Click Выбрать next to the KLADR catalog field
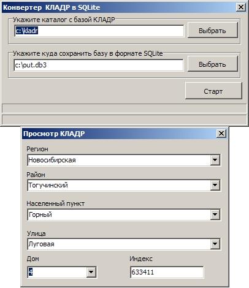 pos(213,31)
